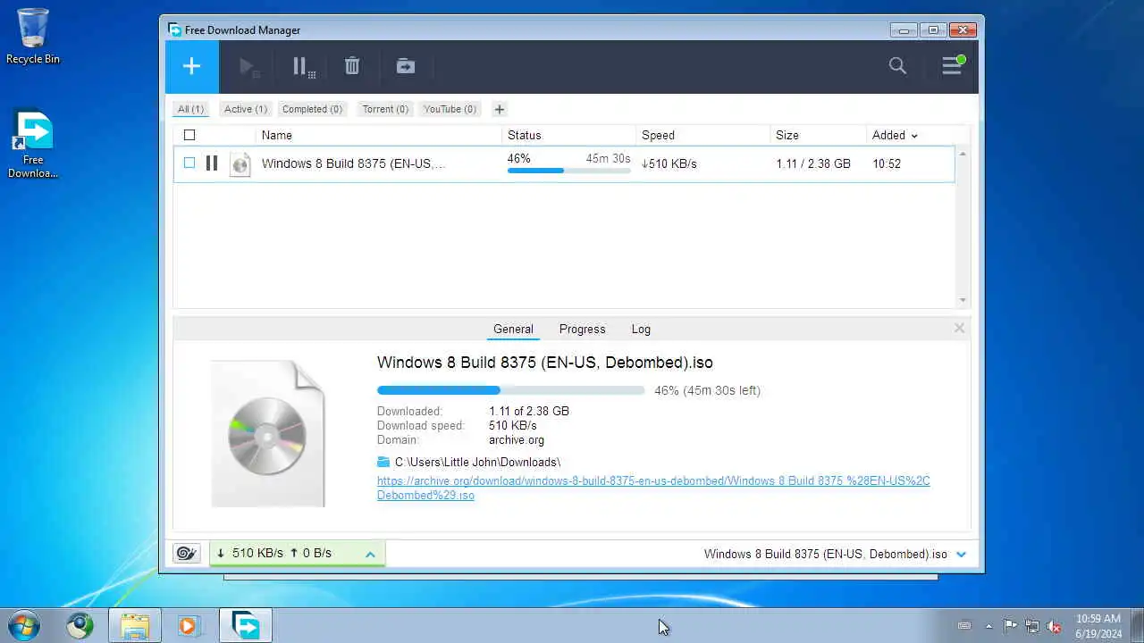Click the large disc file thumbnail
The height and width of the screenshot is (643, 1144).
click(268, 434)
